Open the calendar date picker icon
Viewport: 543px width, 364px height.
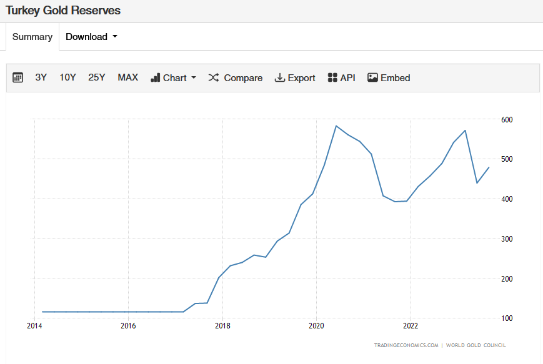click(x=18, y=78)
